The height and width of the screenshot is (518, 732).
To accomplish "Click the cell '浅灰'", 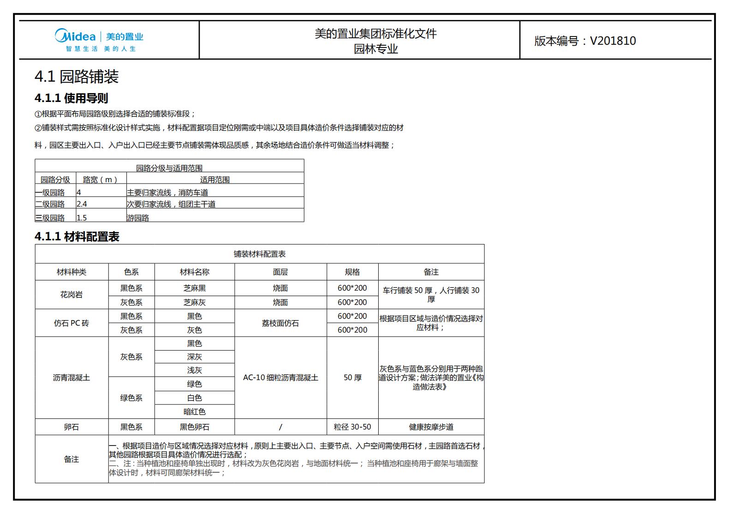I will pyautogui.click(x=195, y=370).
